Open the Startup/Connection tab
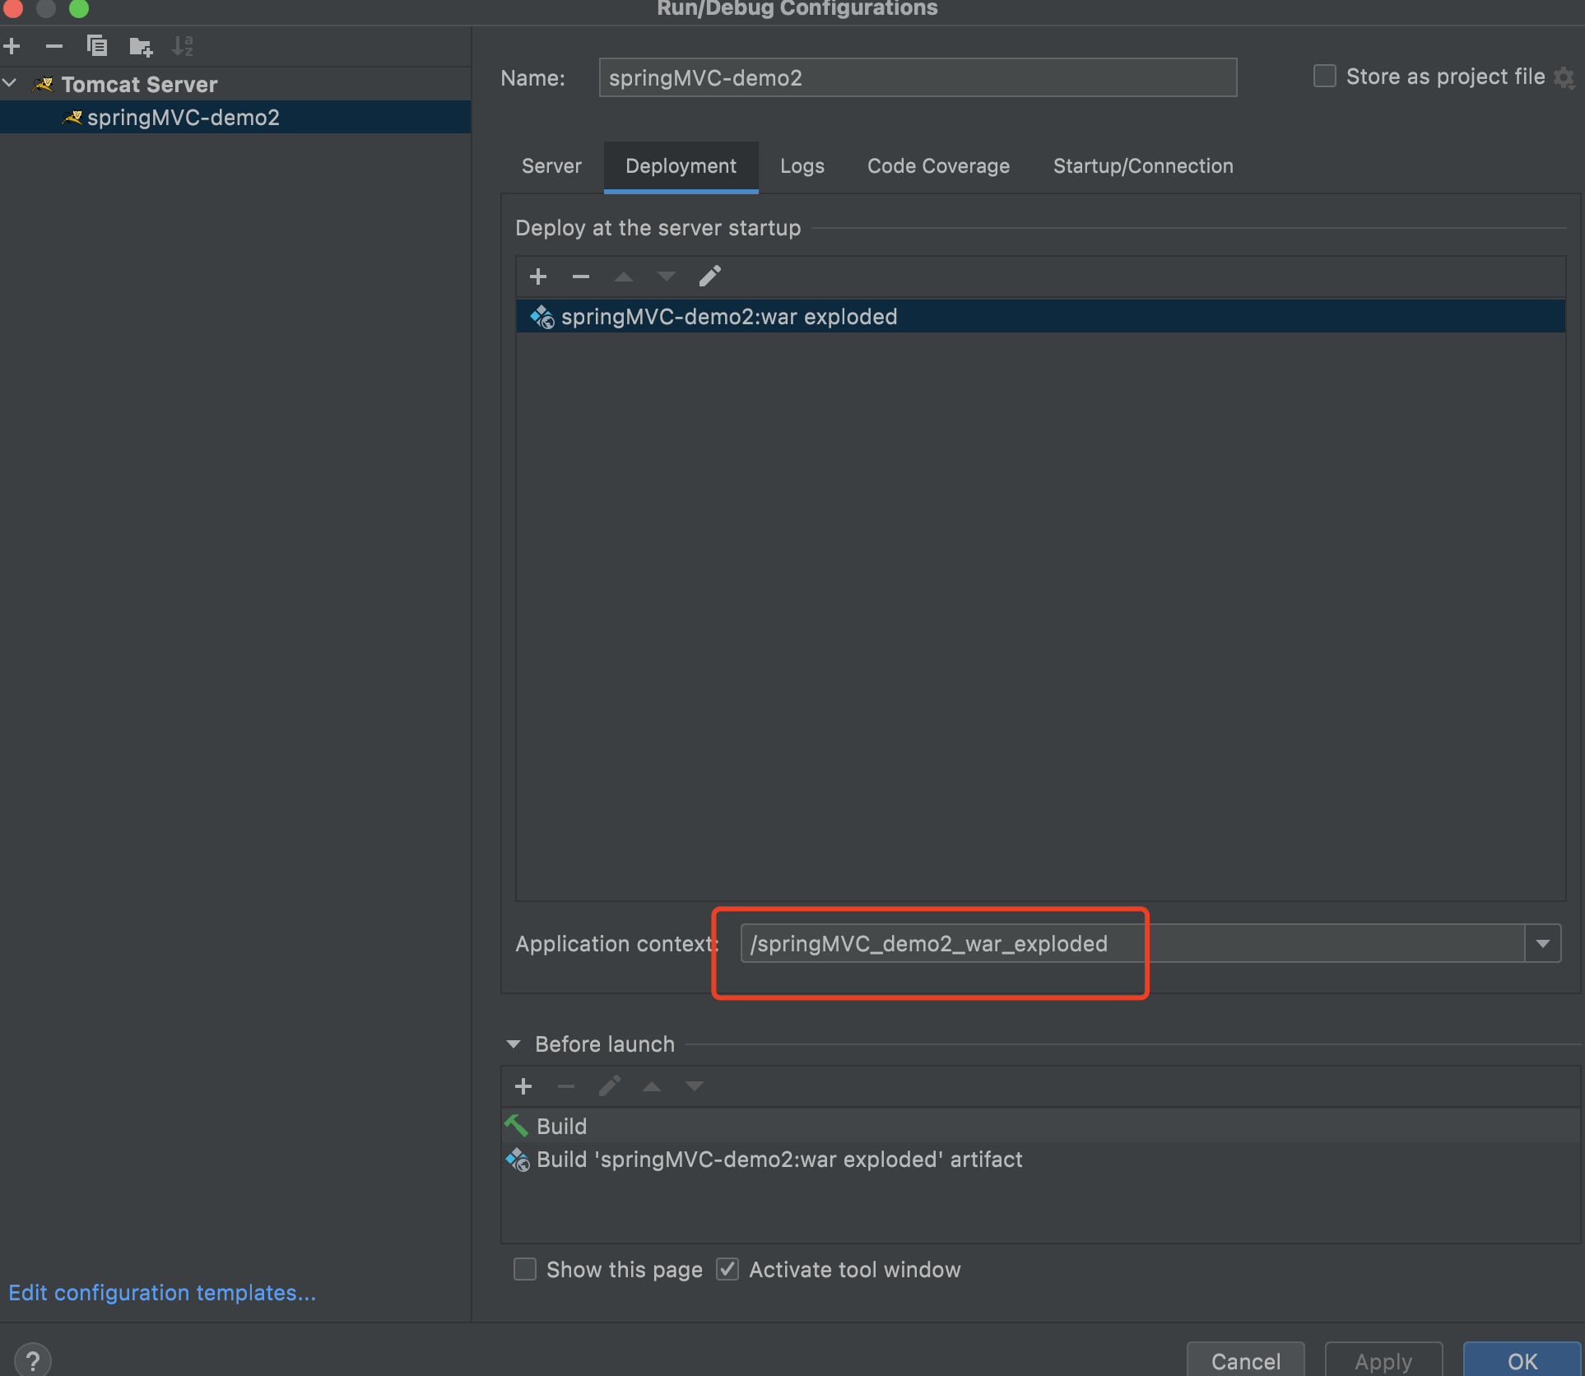The height and width of the screenshot is (1376, 1585). point(1143,166)
